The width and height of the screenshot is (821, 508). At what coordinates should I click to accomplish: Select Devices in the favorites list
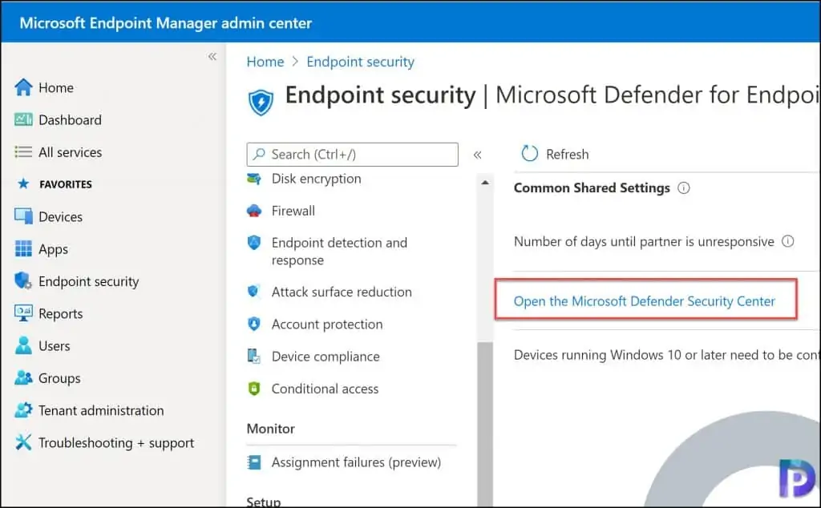pyautogui.click(x=61, y=216)
